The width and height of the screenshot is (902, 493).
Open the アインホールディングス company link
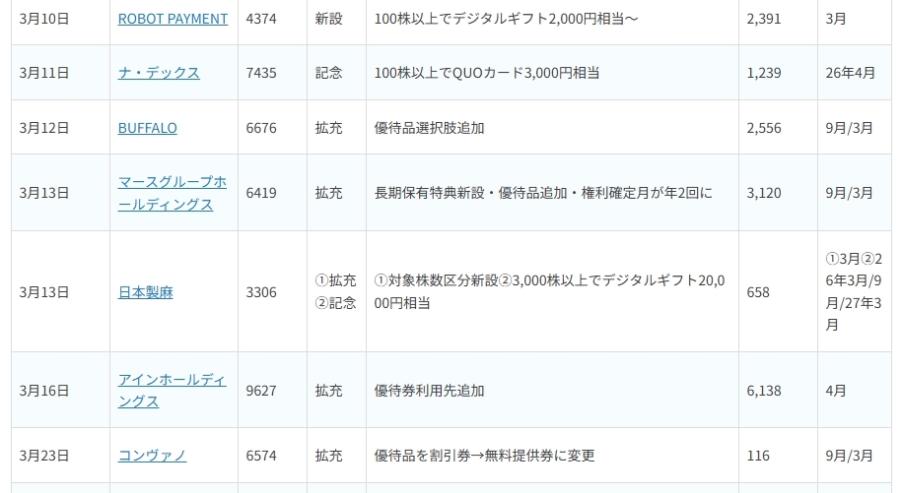coord(172,391)
